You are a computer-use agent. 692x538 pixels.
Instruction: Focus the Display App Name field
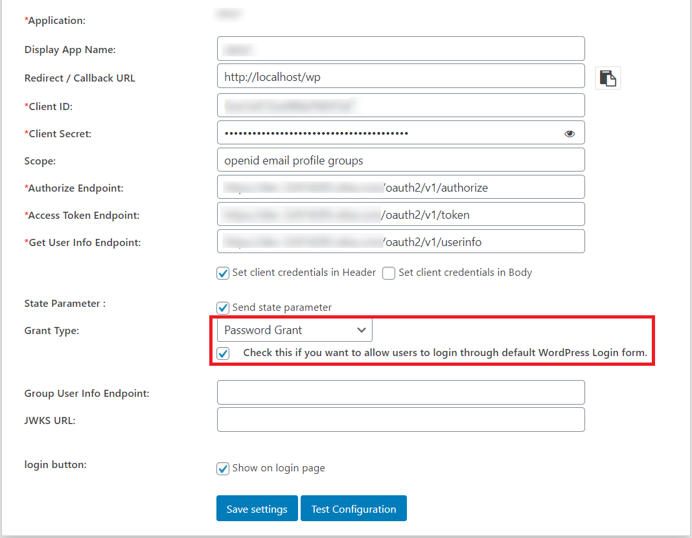pyautogui.click(x=400, y=49)
